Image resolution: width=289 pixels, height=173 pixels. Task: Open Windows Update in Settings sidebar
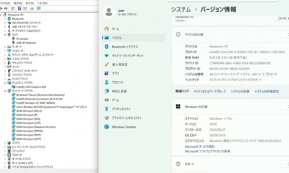134,127
